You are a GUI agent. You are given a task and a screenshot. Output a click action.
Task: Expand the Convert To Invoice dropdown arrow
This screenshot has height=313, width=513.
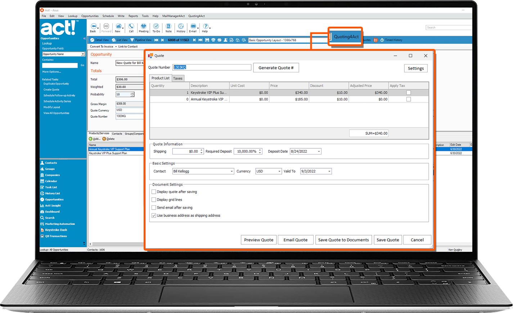click(x=116, y=46)
